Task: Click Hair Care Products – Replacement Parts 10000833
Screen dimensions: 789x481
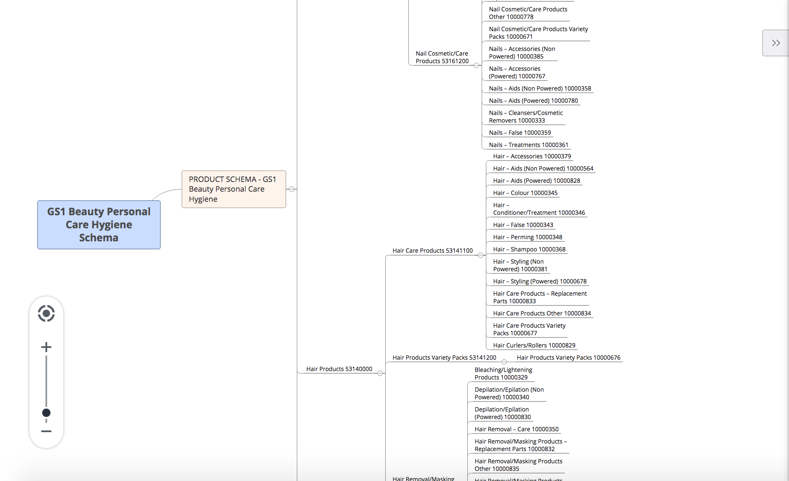Action: click(540, 297)
